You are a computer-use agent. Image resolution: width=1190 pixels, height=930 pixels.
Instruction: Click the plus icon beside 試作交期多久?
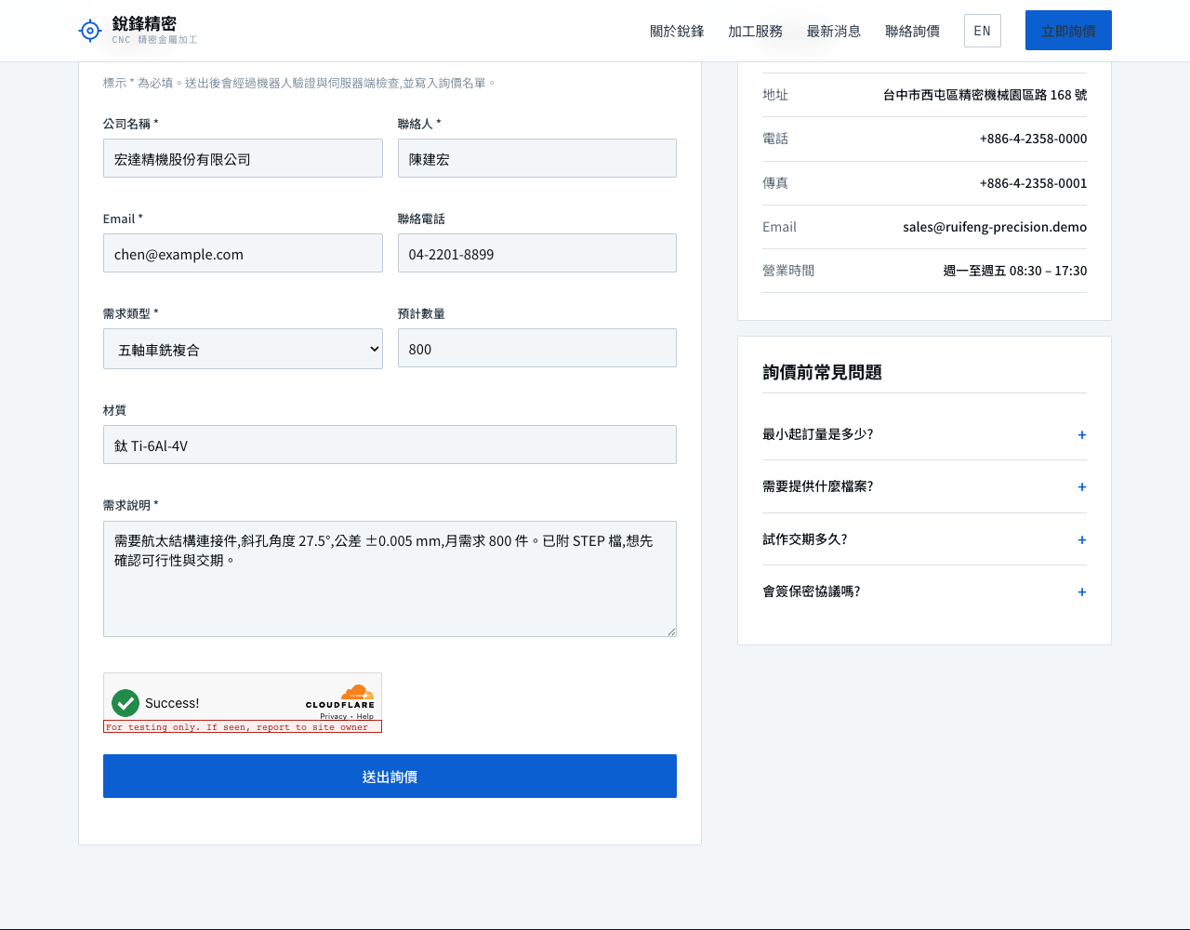tap(1082, 539)
